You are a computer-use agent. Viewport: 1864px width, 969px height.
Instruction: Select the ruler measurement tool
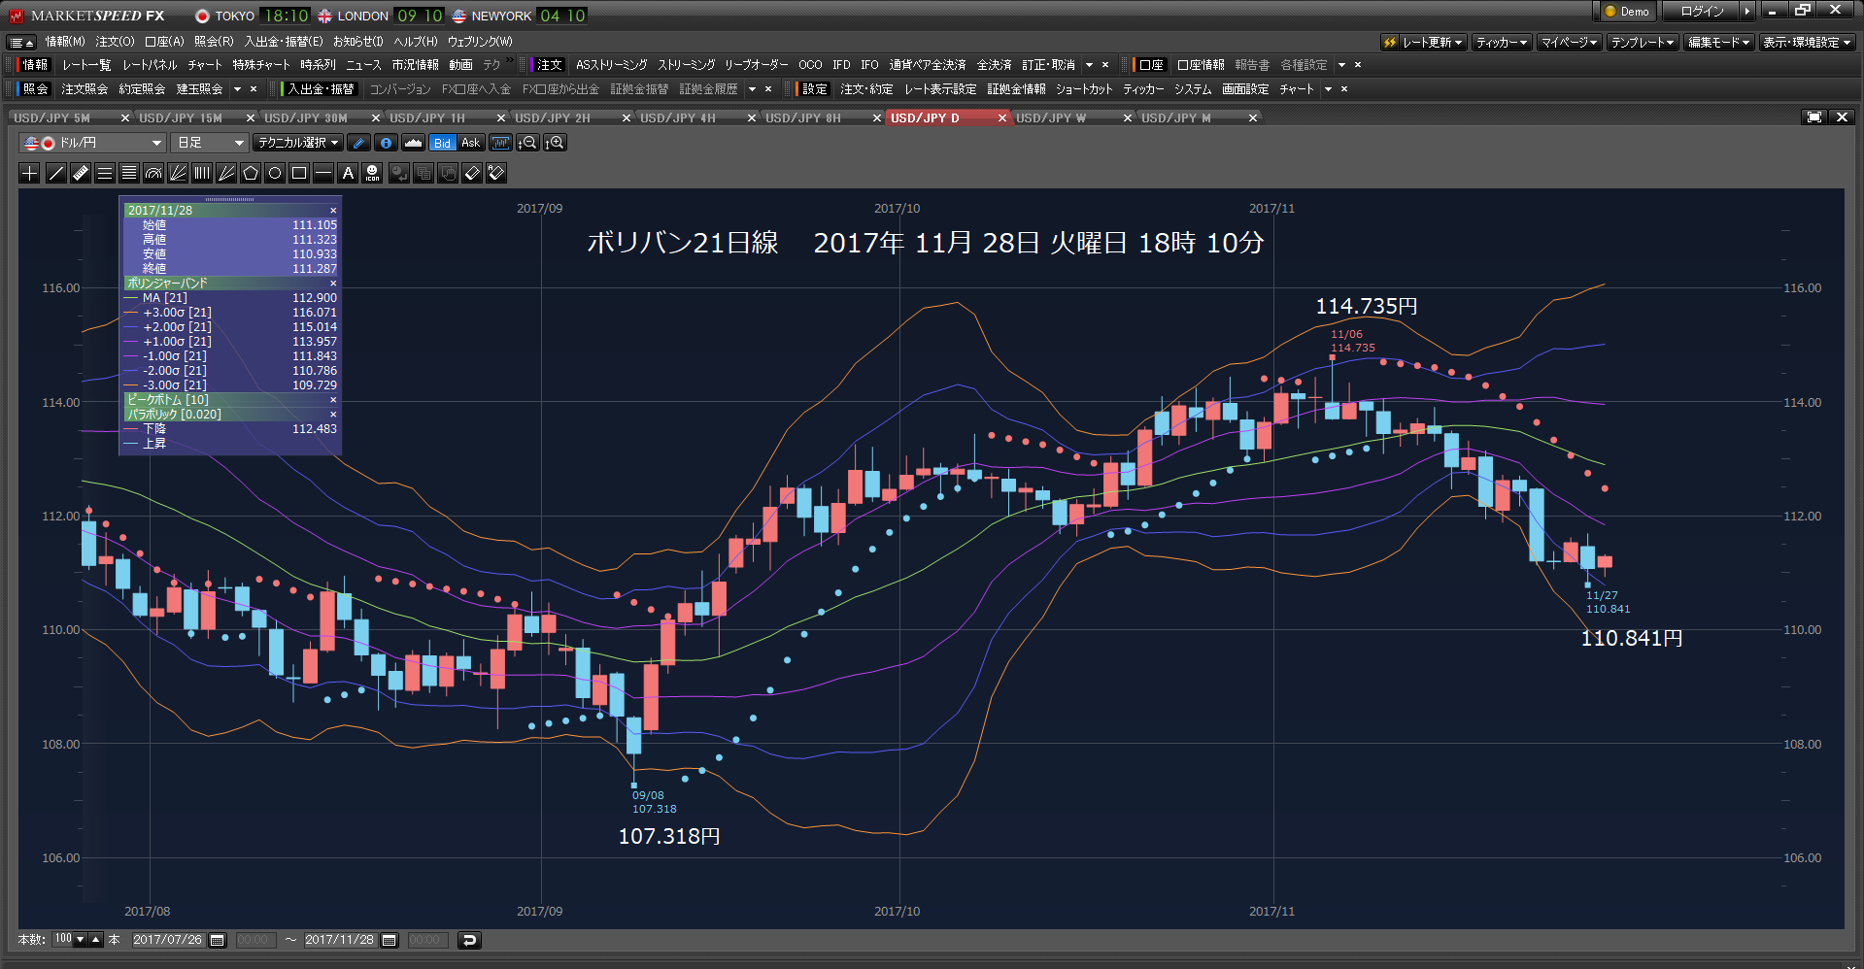pos(81,173)
